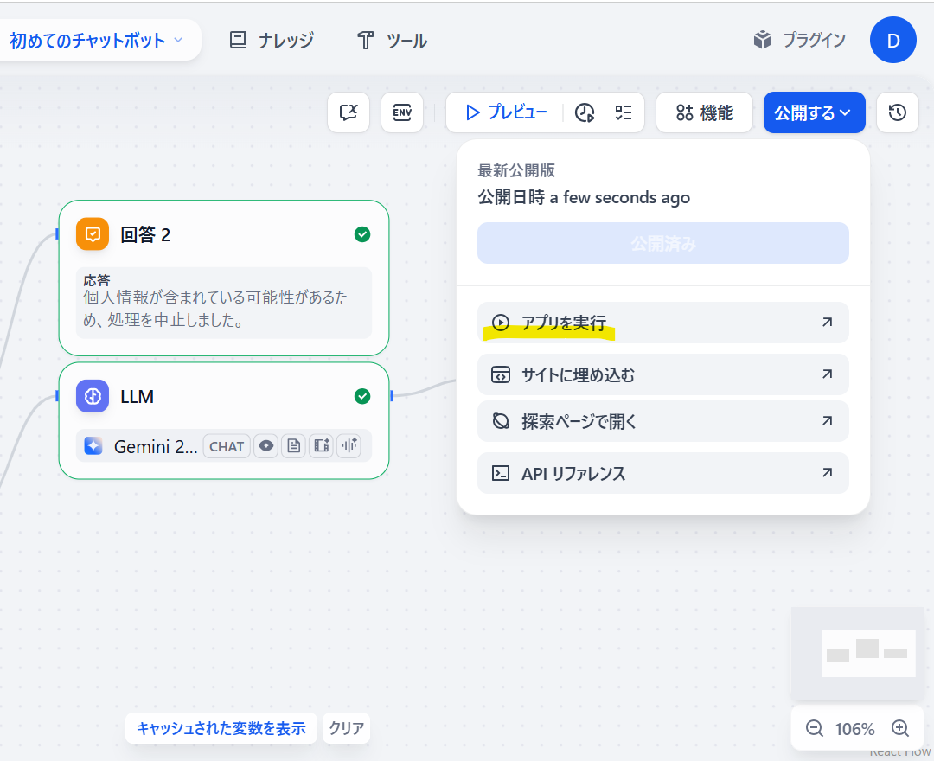This screenshot has width=934, height=761.
Task: Click the vision eye feature icon
Action: pyautogui.click(x=266, y=446)
